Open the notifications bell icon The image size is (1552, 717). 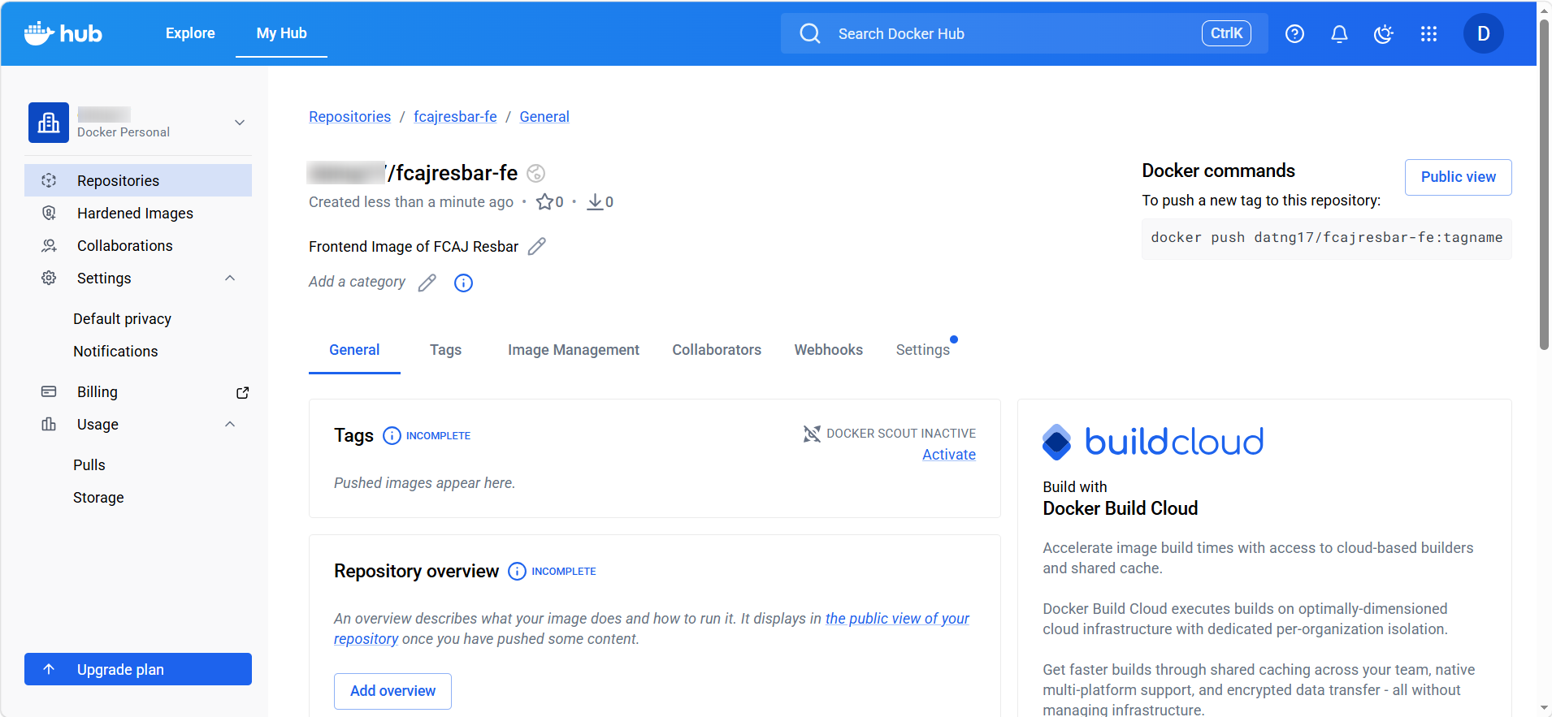1339,33
